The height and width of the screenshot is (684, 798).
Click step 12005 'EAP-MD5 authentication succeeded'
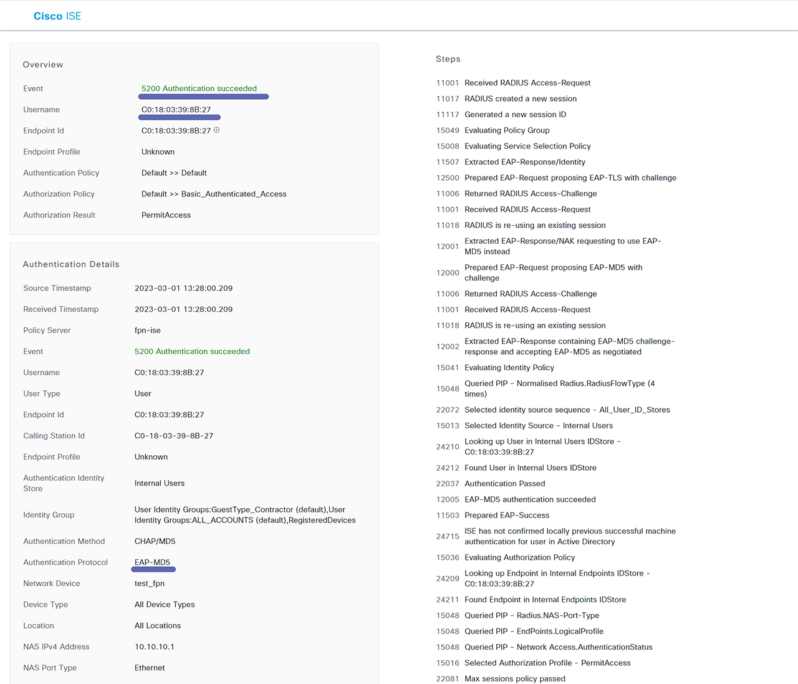[516, 499]
